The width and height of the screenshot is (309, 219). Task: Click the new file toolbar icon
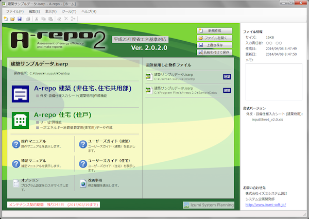click(5, 19)
